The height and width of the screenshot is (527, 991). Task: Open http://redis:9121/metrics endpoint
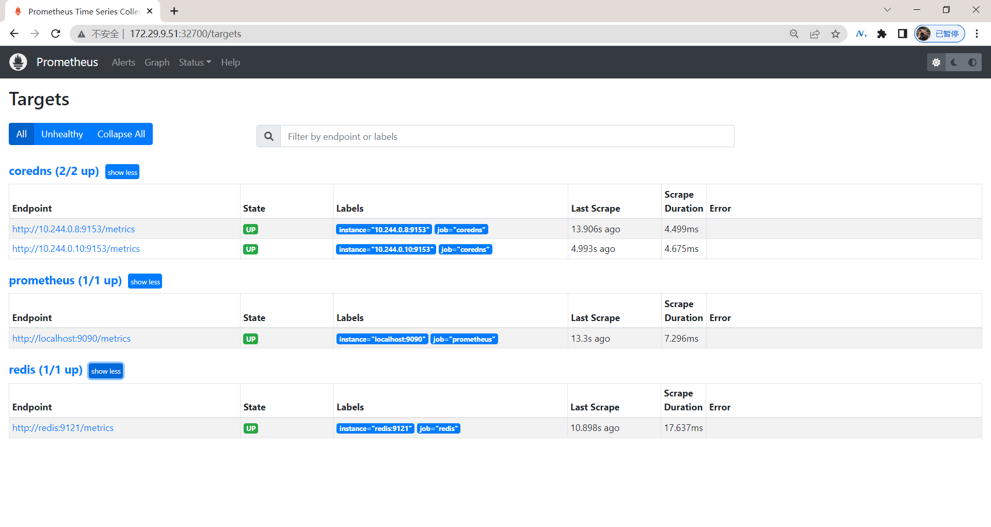pyautogui.click(x=63, y=427)
